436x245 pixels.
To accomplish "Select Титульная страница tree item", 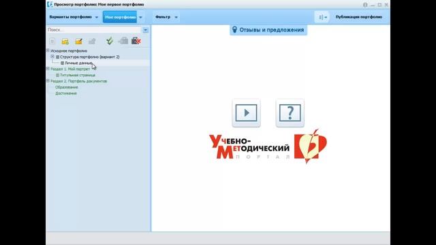I will tap(78, 75).
